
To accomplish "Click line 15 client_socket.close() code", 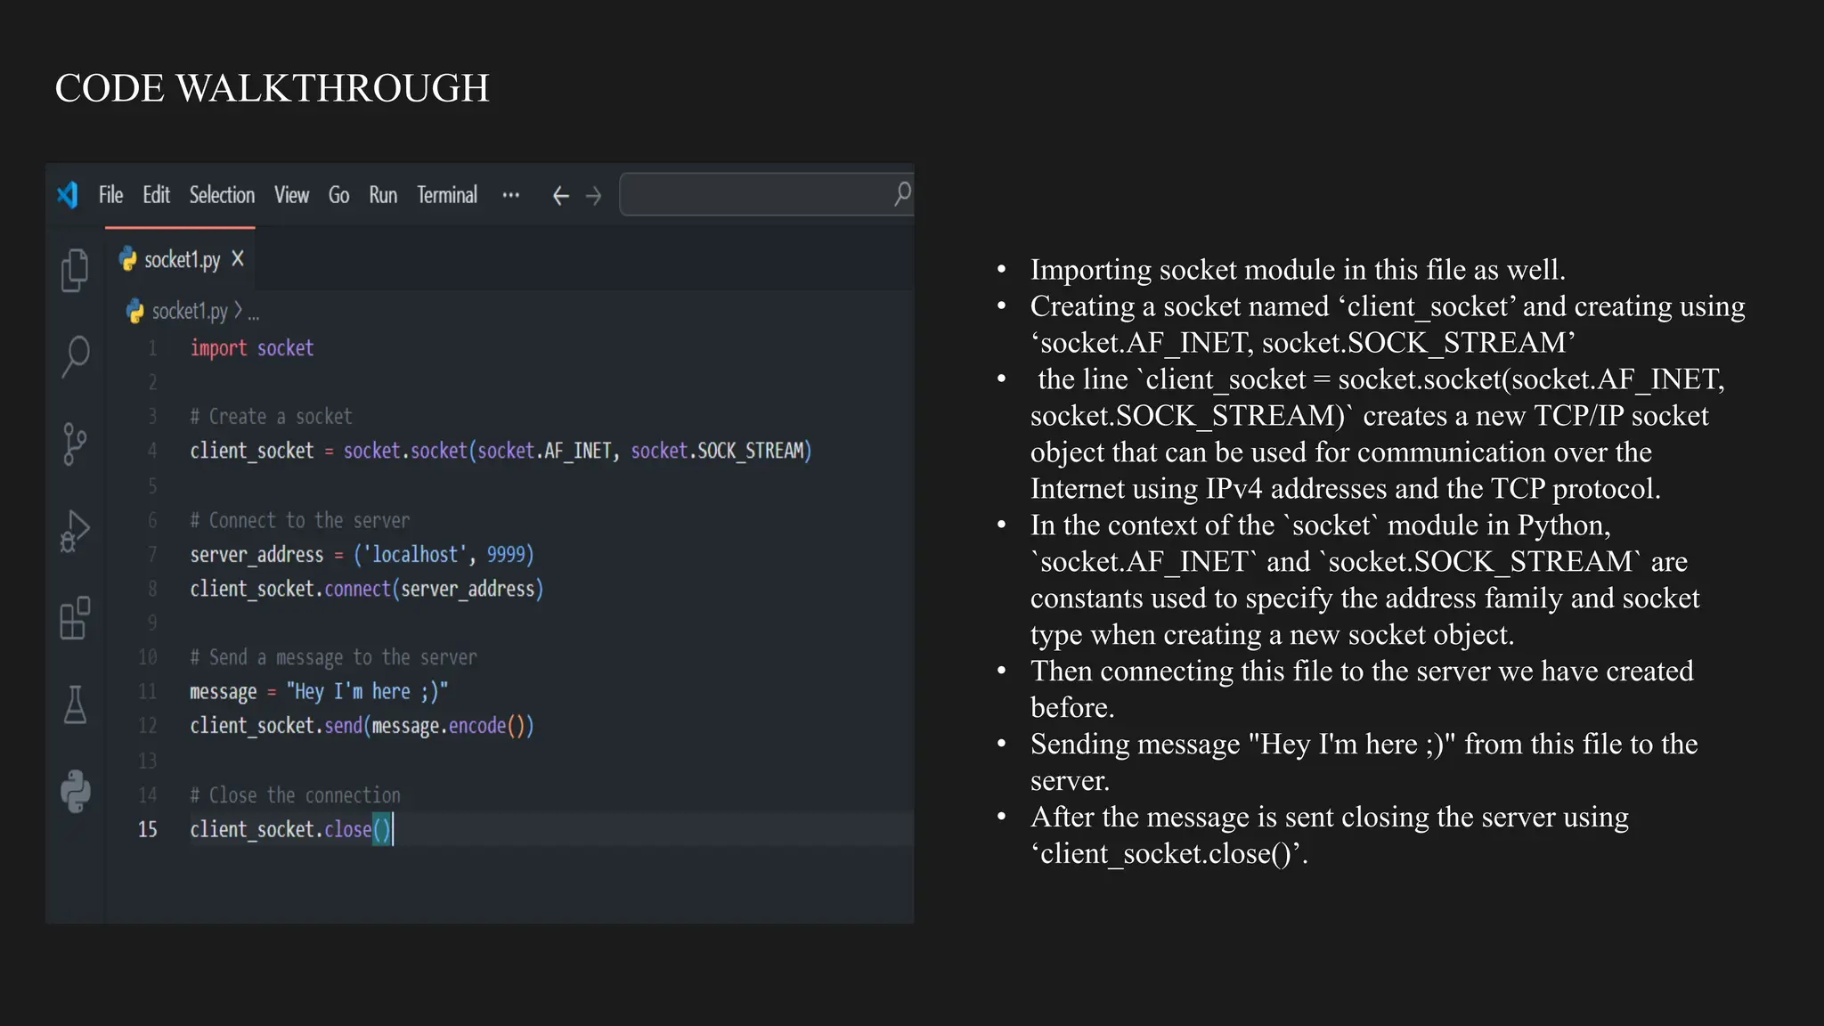I will (x=290, y=829).
